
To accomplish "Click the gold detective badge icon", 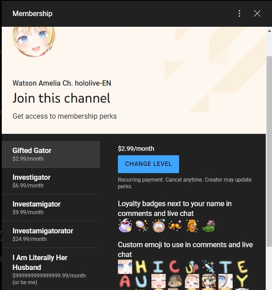I will [x=192, y=226].
